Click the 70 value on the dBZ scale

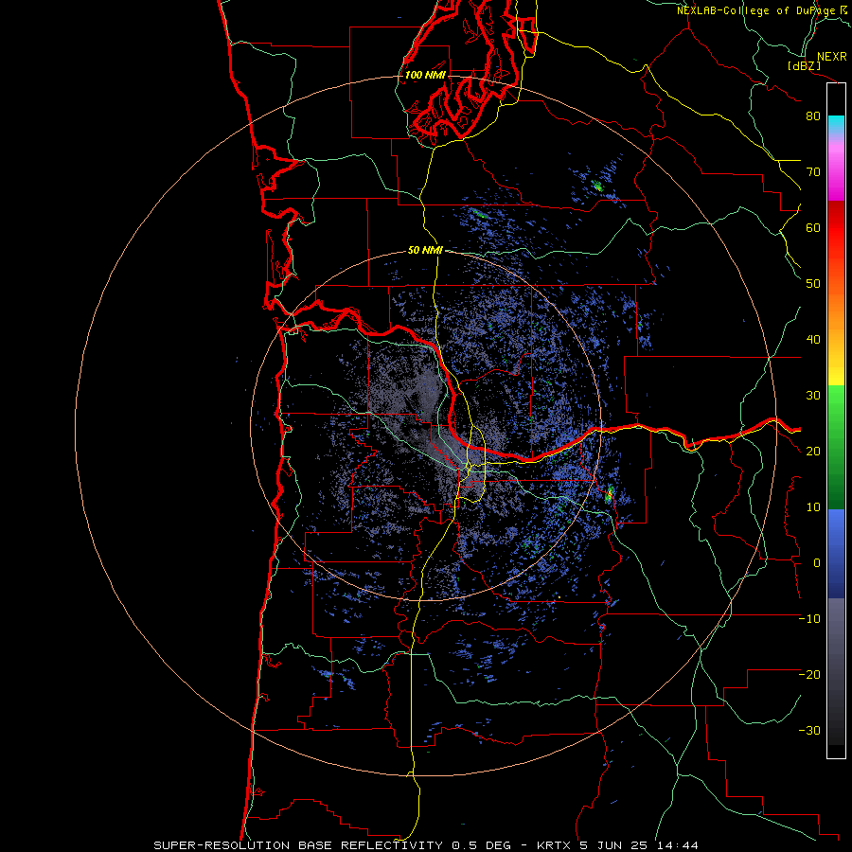tap(813, 171)
